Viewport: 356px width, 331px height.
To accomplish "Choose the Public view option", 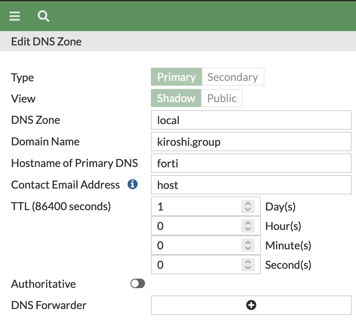I will tap(222, 98).
